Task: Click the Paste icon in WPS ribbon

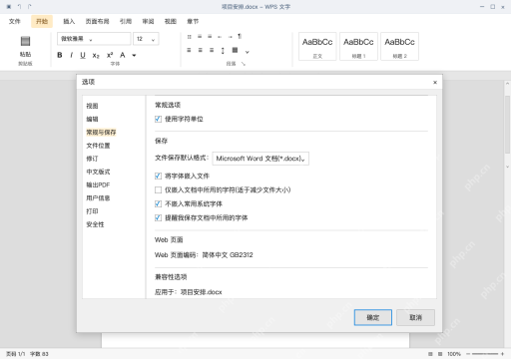Action: (25, 41)
